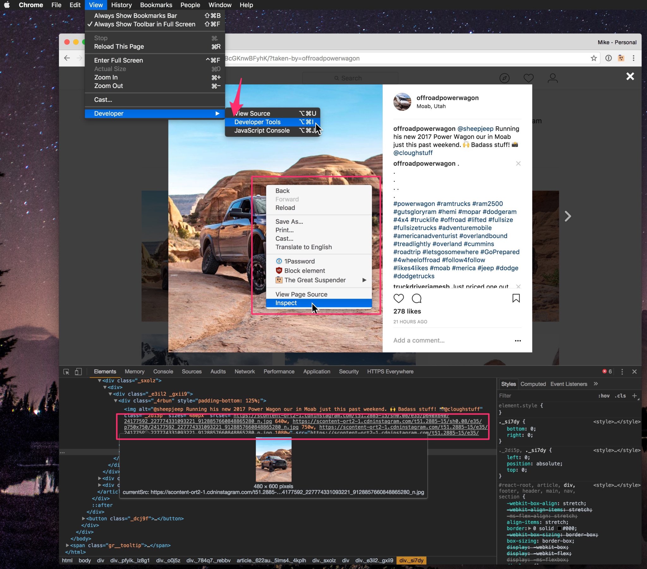Screen dimensions: 647x569
Task: Close the Instagram post overlay
Action: [630, 76]
